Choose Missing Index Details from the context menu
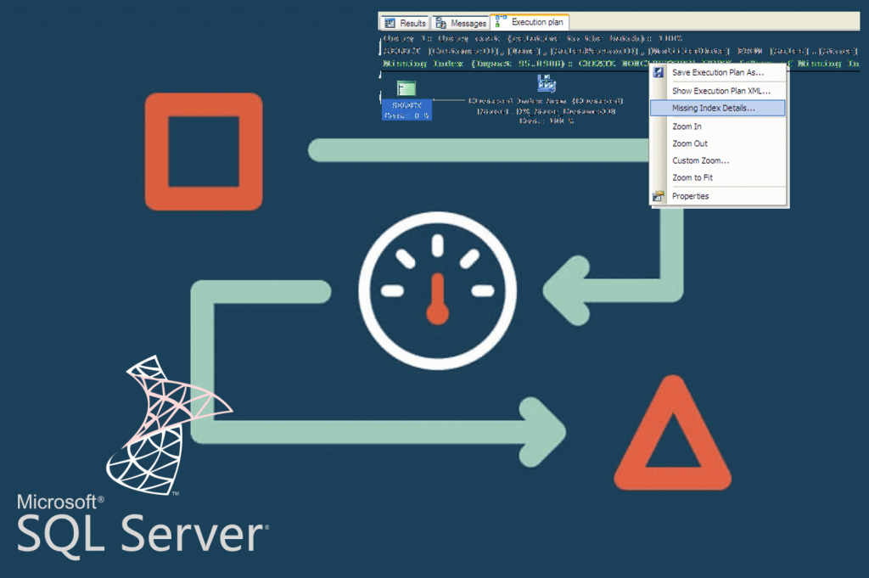Viewport: 869px width, 578px height. click(x=717, y=108)
